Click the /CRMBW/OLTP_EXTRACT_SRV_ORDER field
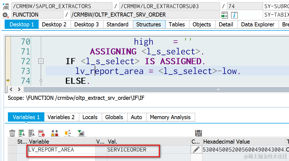The width and height of the screenshot is (289, 161). [x=145, y=15]
